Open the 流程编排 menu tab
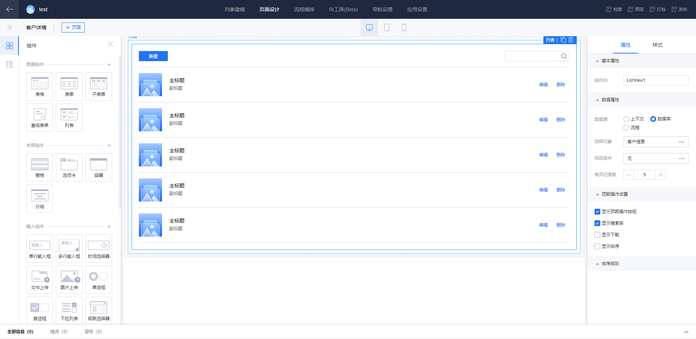Viewport: 696px width, 339px height. pos(304,9)
